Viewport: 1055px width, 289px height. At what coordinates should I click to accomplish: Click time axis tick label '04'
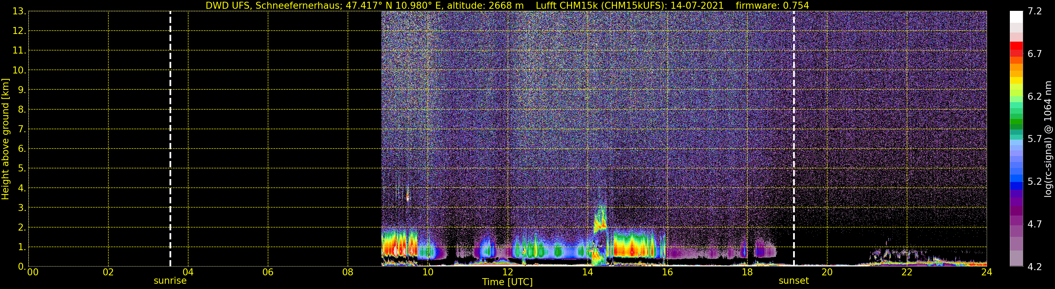[x=188, y=272]
